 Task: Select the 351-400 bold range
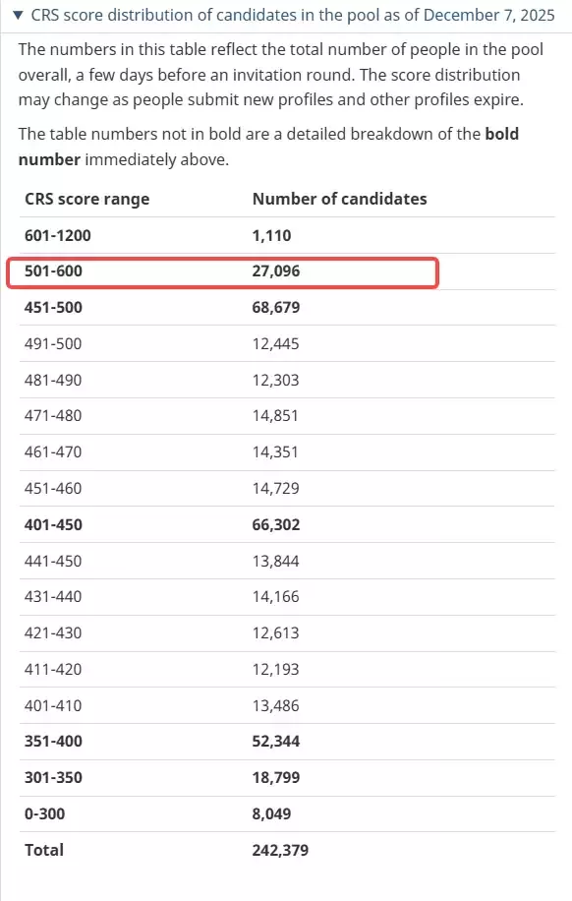[x=53, y=742]
